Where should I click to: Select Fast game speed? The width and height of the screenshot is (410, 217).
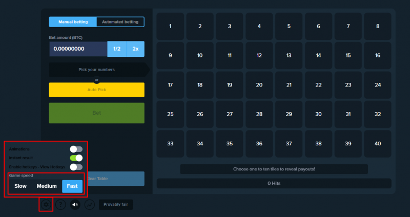point(72,186)
